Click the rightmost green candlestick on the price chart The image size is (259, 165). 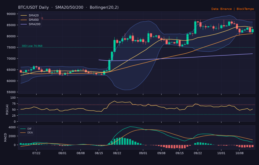coord(253,30)
